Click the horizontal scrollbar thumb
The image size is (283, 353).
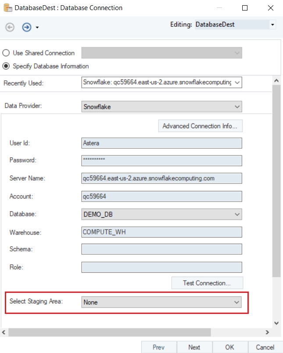[110, 332]
